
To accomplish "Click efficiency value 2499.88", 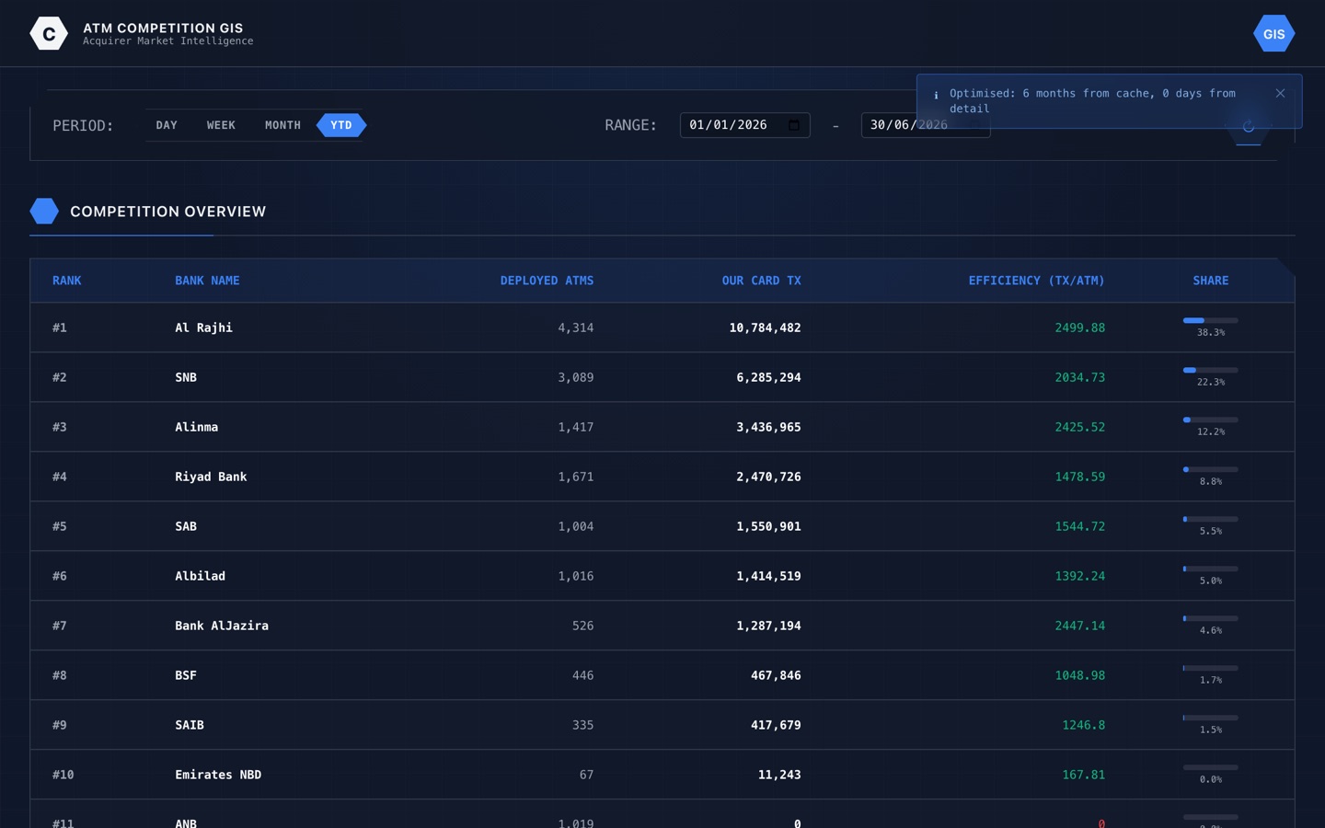I will pos(1079,328).
